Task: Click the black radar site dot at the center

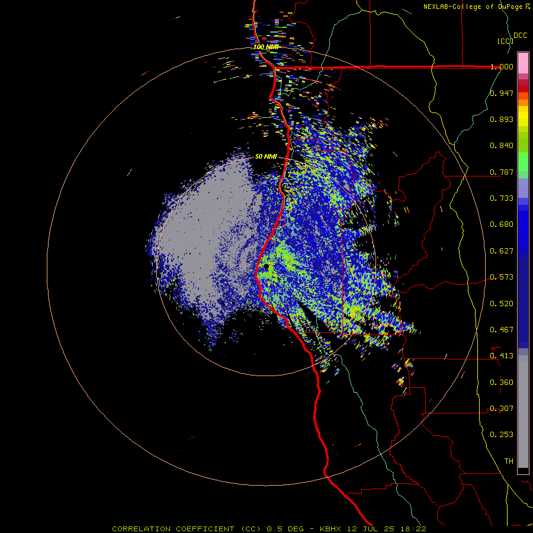Action: [x=266, y=266]
